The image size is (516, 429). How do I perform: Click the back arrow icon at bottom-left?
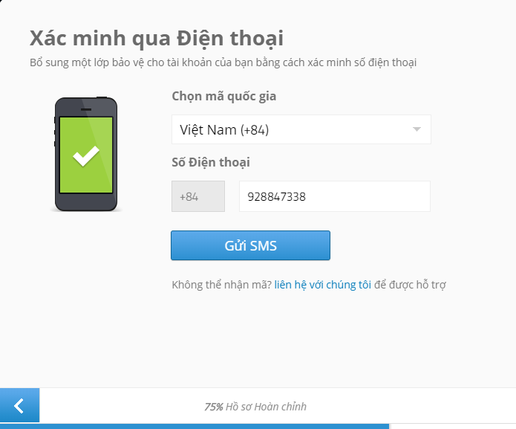coord(19,406)
